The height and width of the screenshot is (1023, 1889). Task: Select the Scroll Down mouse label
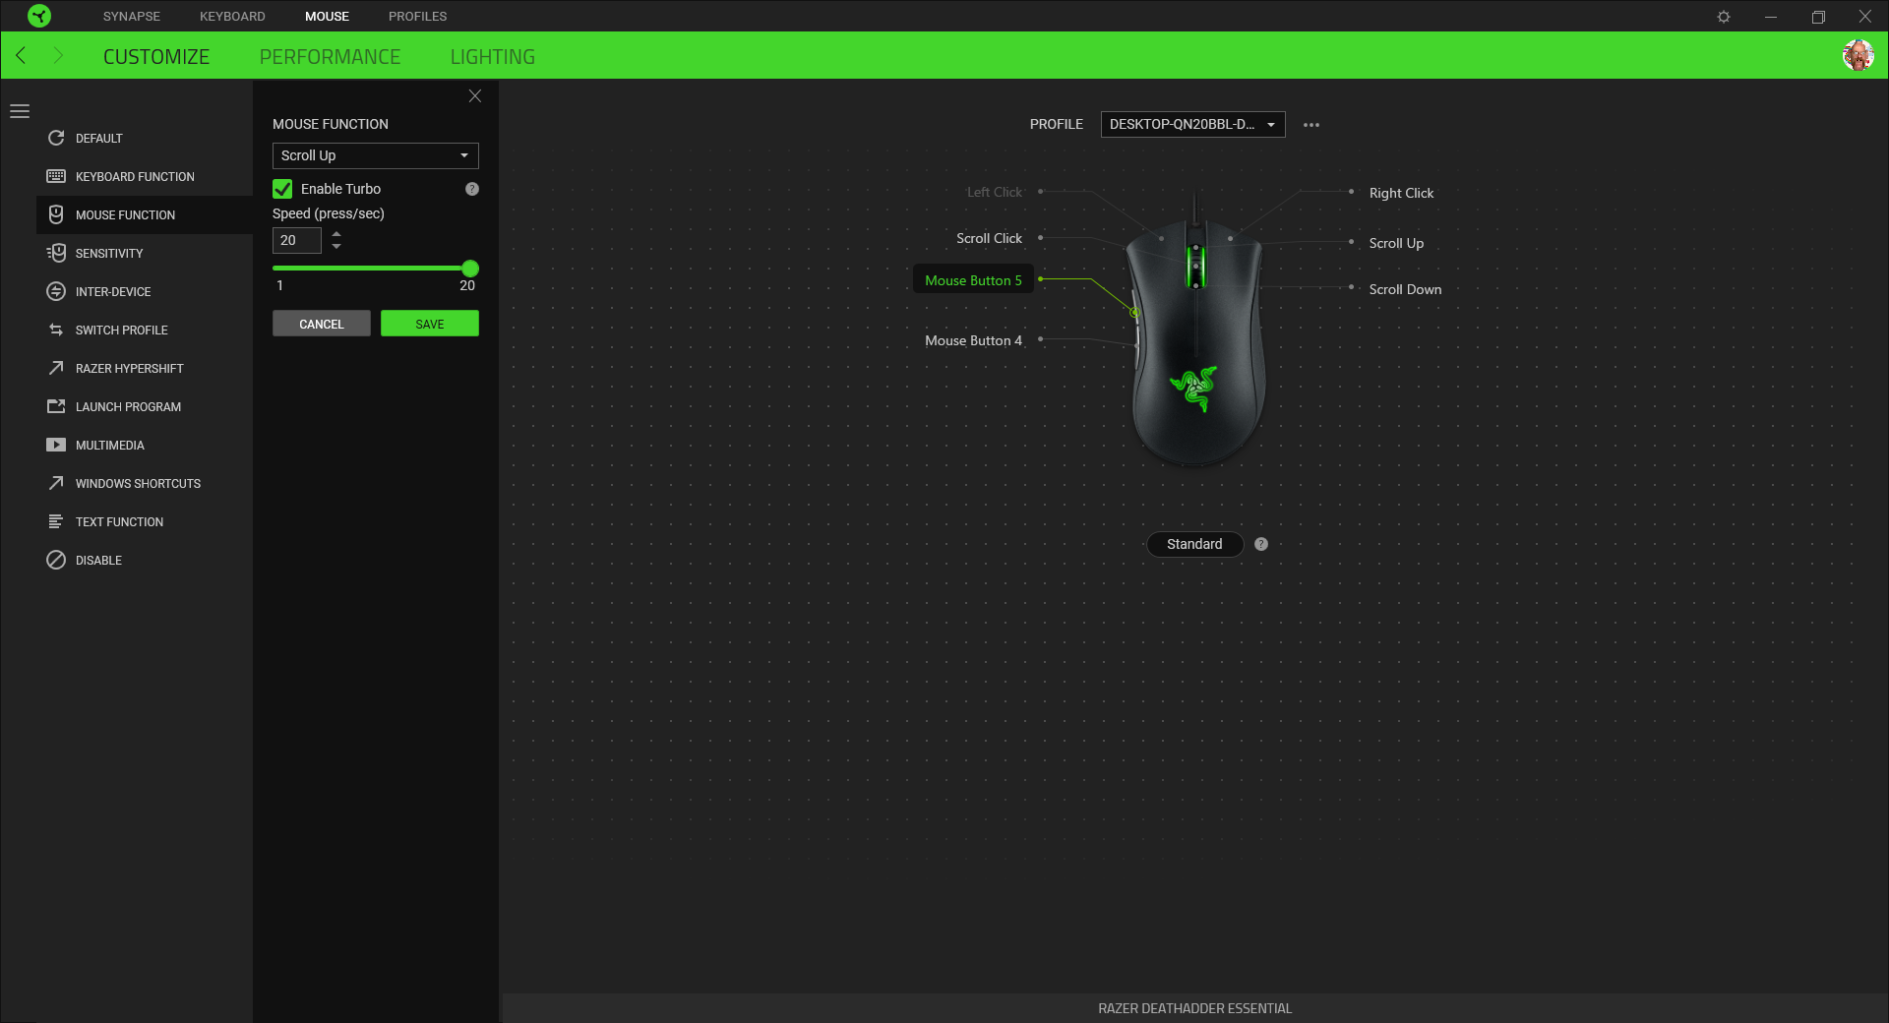1405,289
